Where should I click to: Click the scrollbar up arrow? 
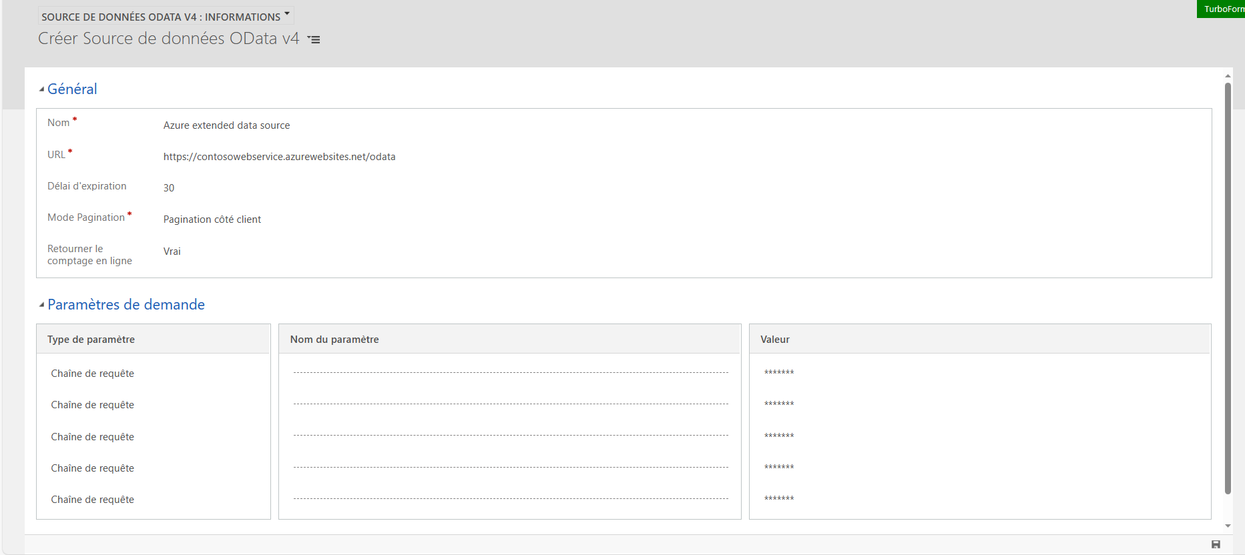click(x=1228, y=76)
